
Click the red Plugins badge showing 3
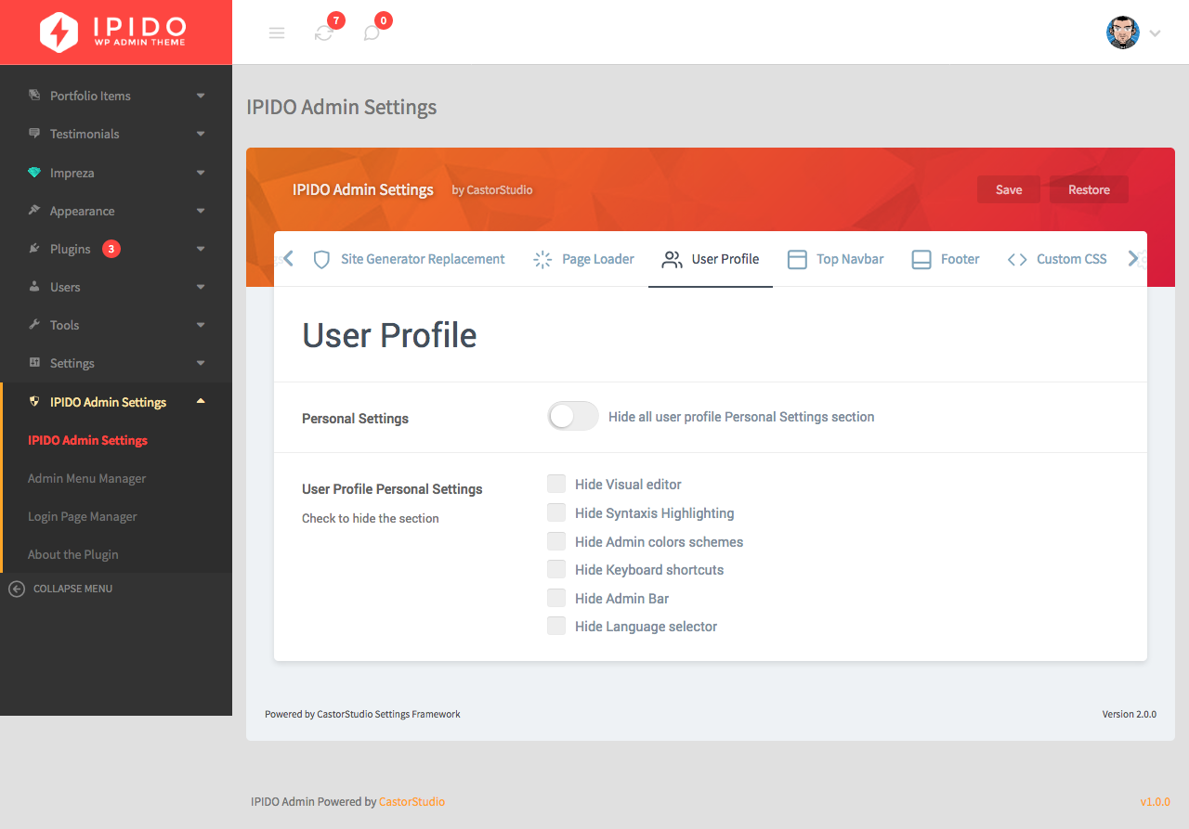pos(111,249)
